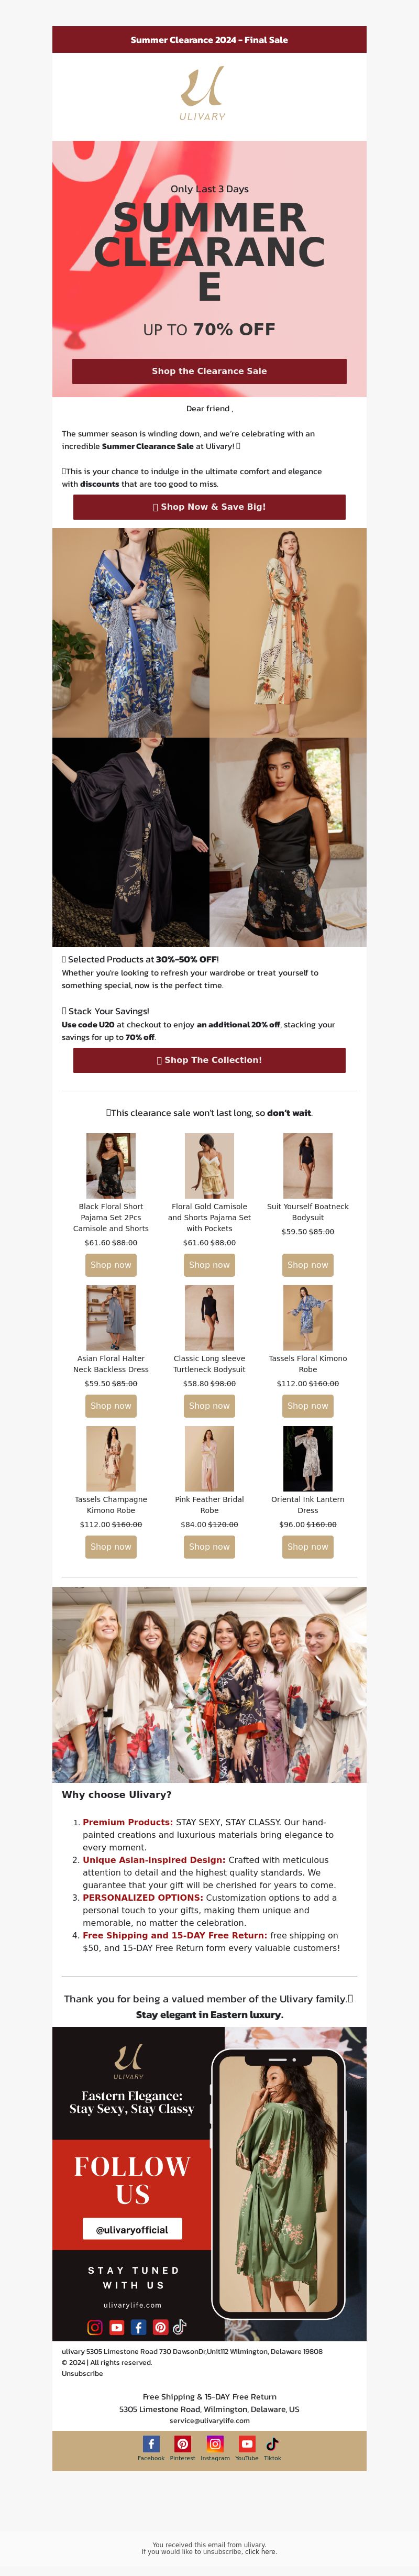Open the YouTube icon in tan footer
The image size is (419, 2576).
point(247,2443)
